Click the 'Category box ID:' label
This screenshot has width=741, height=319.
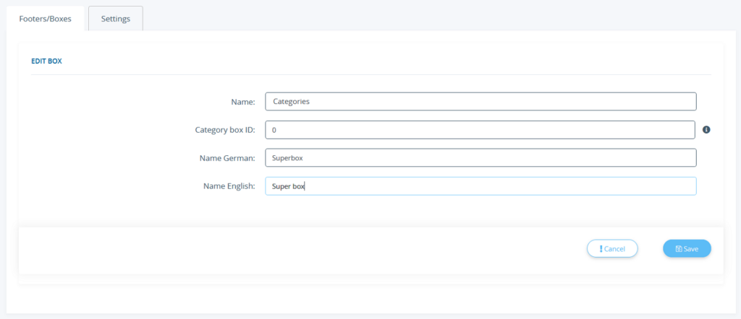[226, 130]
